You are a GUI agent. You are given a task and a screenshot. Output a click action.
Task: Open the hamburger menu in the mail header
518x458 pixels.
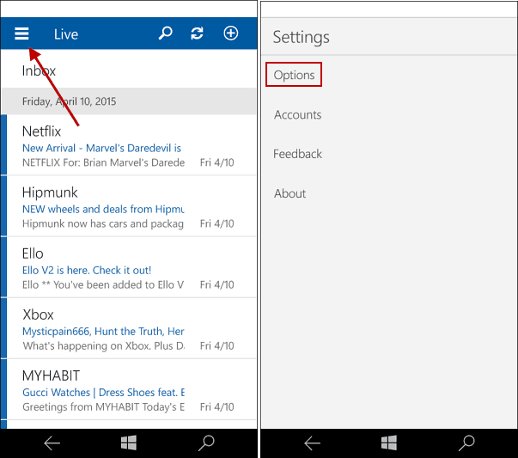pos(22,34)
